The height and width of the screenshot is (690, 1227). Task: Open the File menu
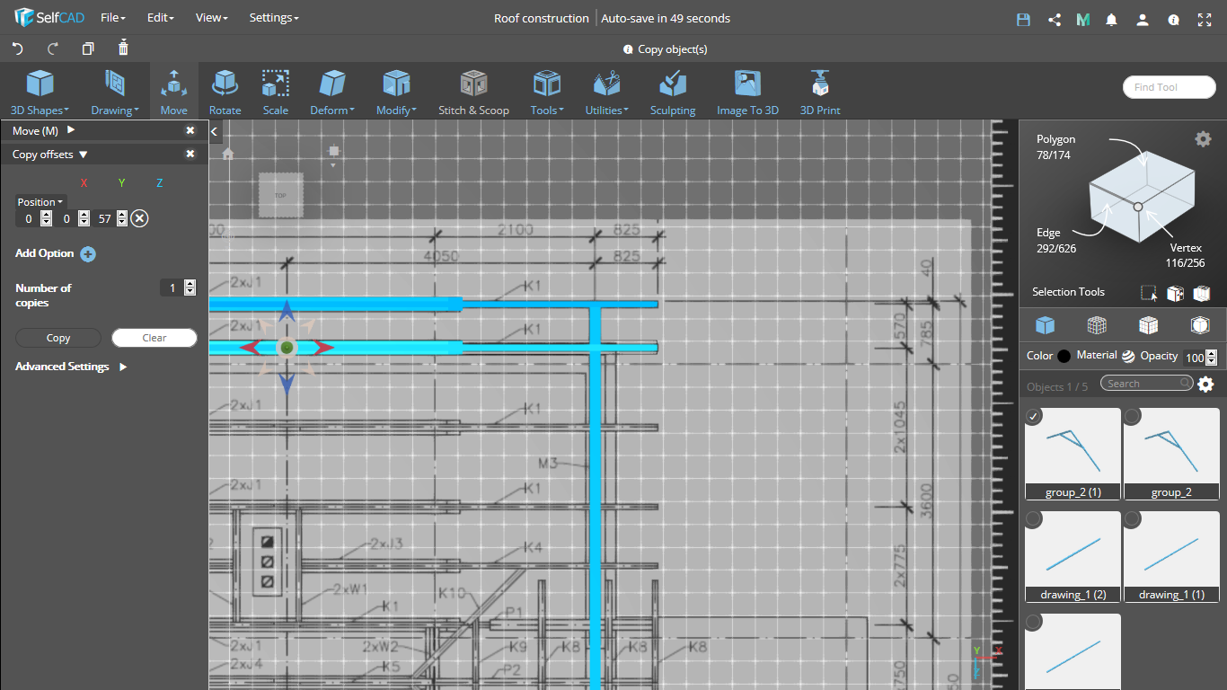113,18
